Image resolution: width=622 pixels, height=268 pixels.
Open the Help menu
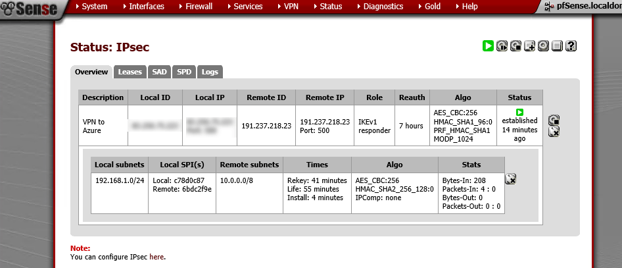pyautogui.click(x=467, y=7)
